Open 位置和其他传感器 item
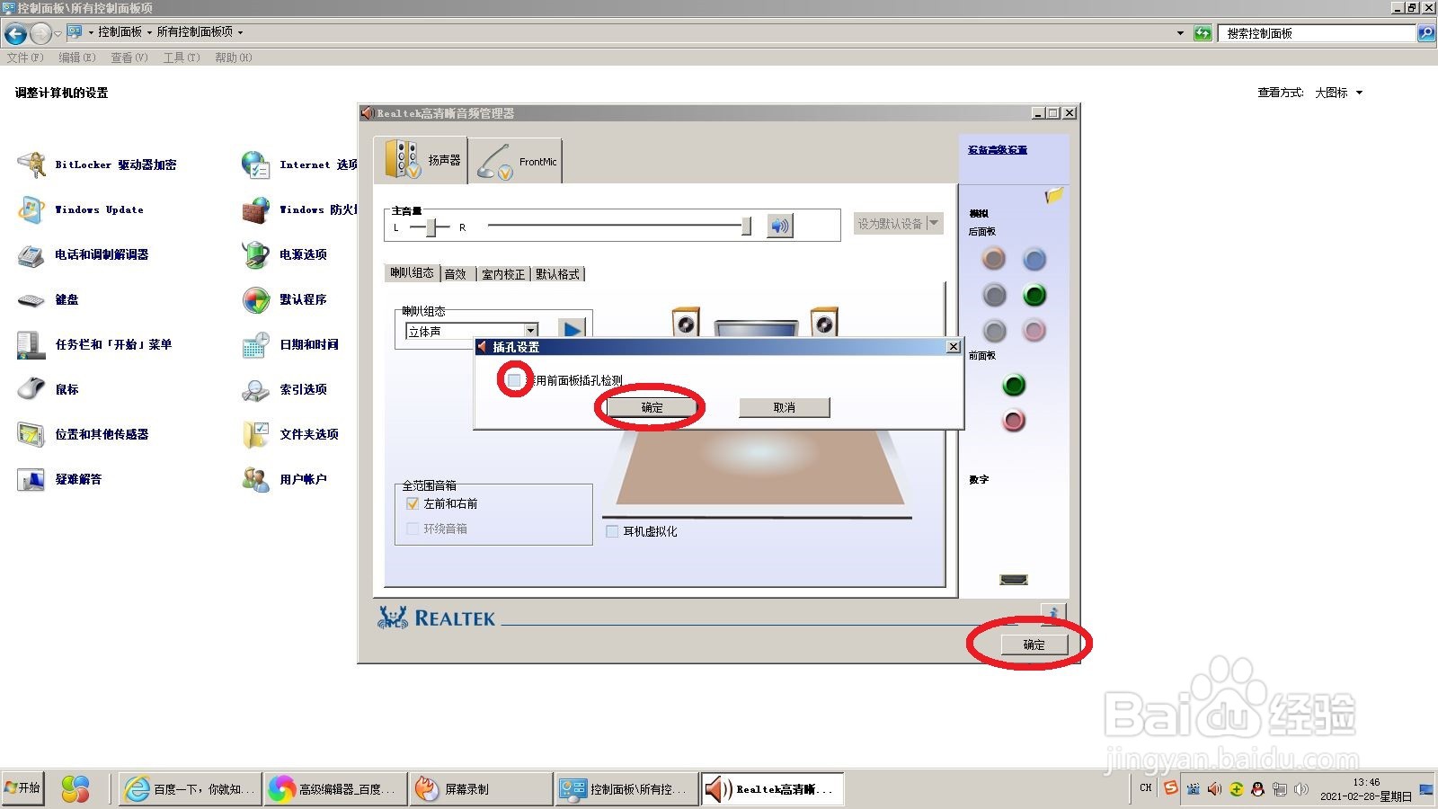This screenshot has height=809, width=1438. (83, 434)
